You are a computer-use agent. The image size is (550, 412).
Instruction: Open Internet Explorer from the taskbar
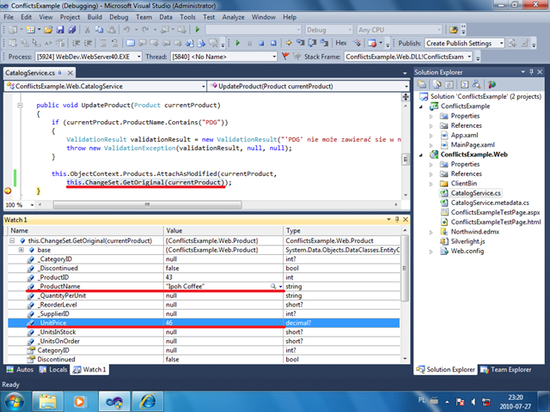tap(147, 402)
